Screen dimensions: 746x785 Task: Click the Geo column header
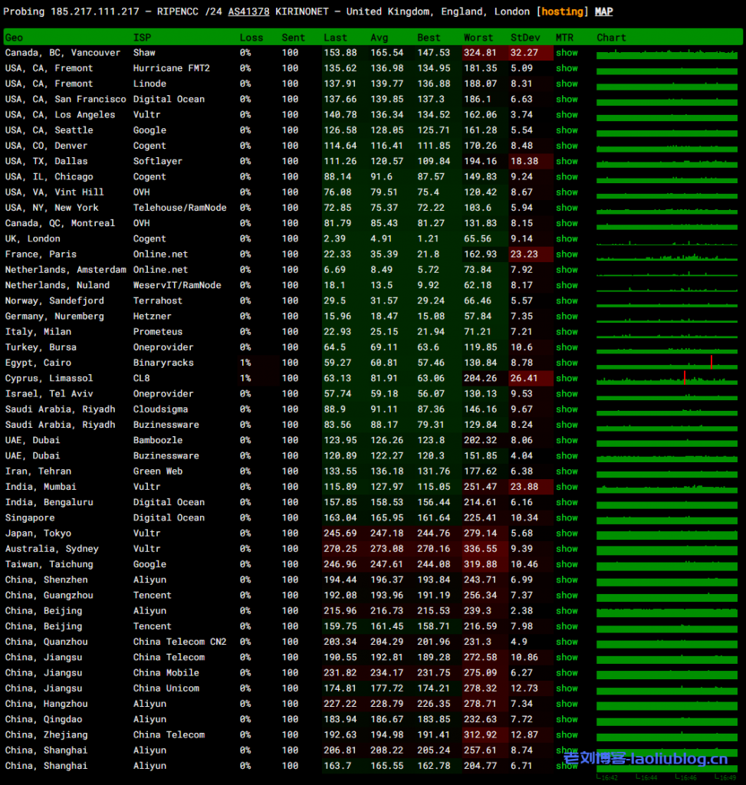click(x=14, y=38)
